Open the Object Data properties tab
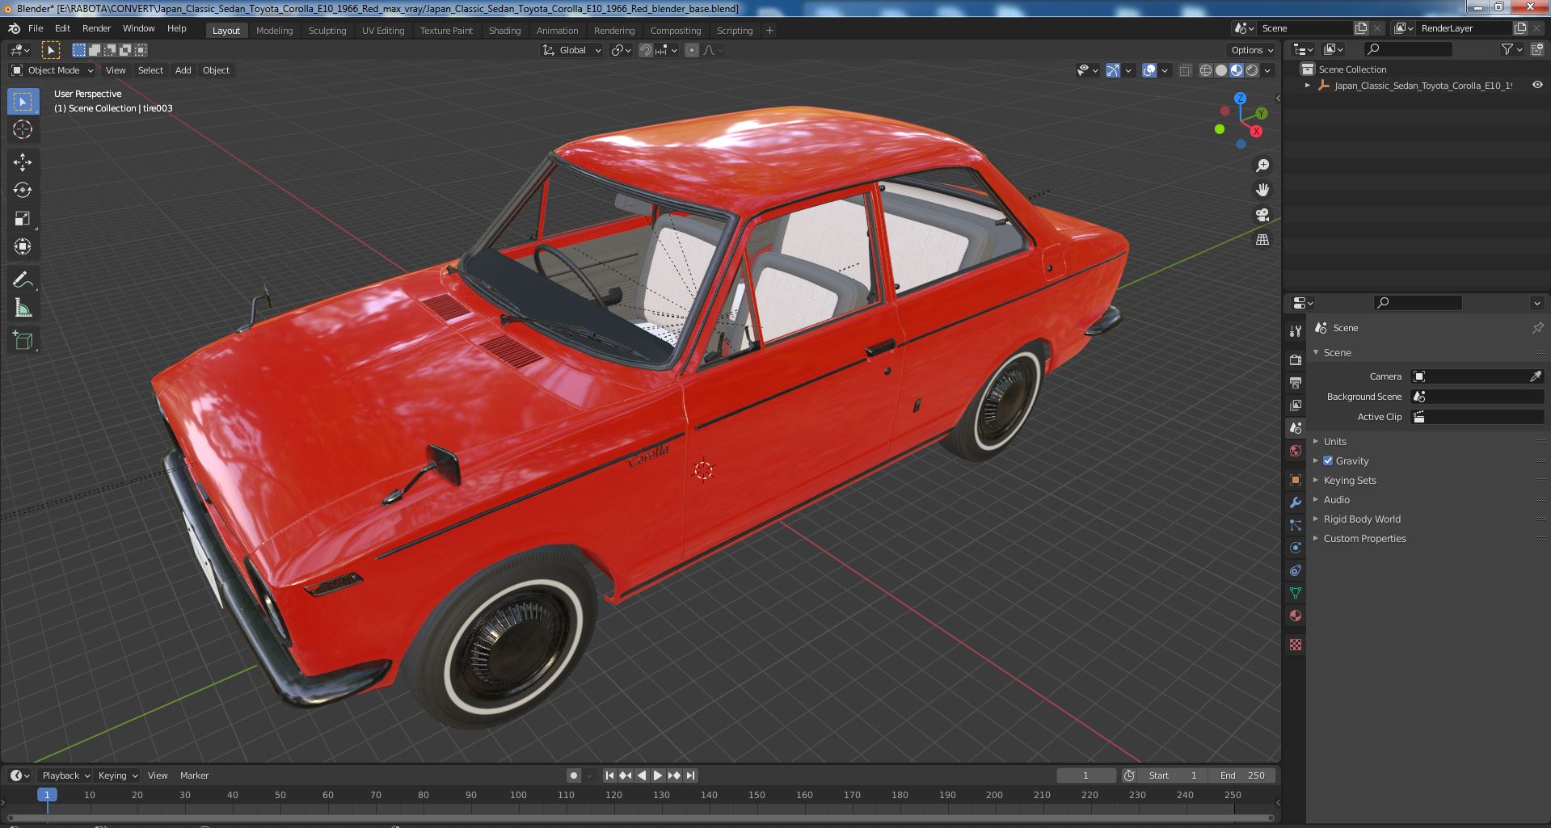The height and width of the screenshot is (828, 1551). [x=1296, y=593]
